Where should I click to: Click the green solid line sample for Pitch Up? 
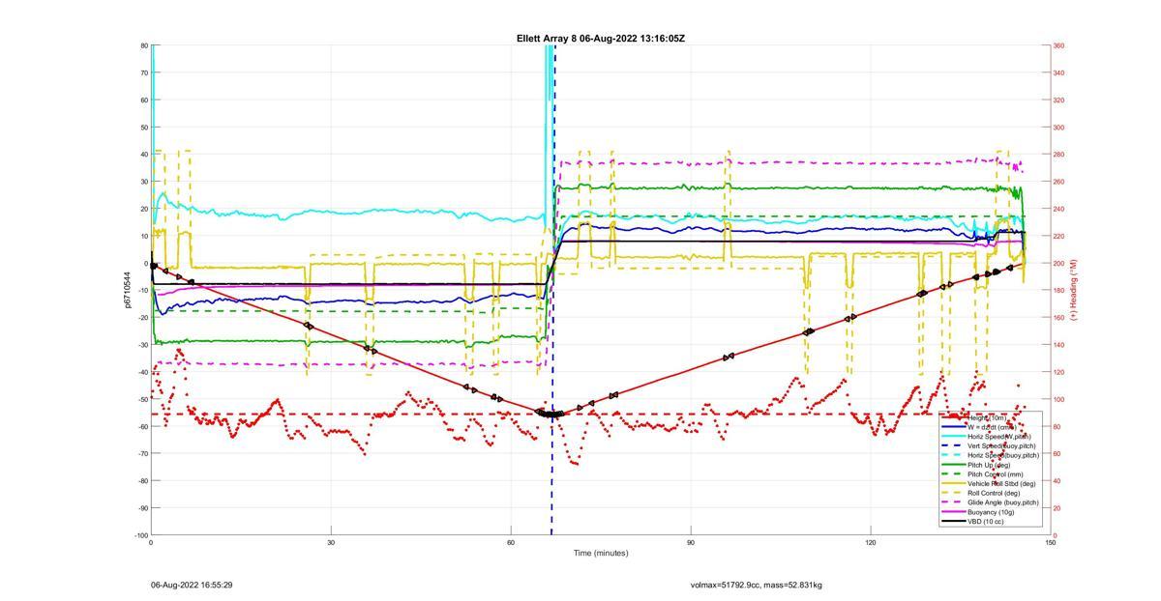point(953,465)
